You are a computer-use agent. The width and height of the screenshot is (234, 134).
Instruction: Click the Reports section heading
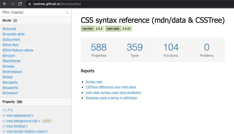pos(88,71)
